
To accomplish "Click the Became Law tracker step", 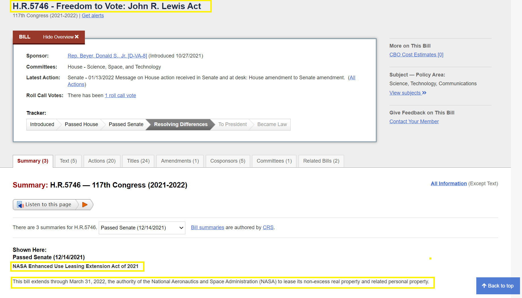I will pyautogui.click(x=272, y=124).
